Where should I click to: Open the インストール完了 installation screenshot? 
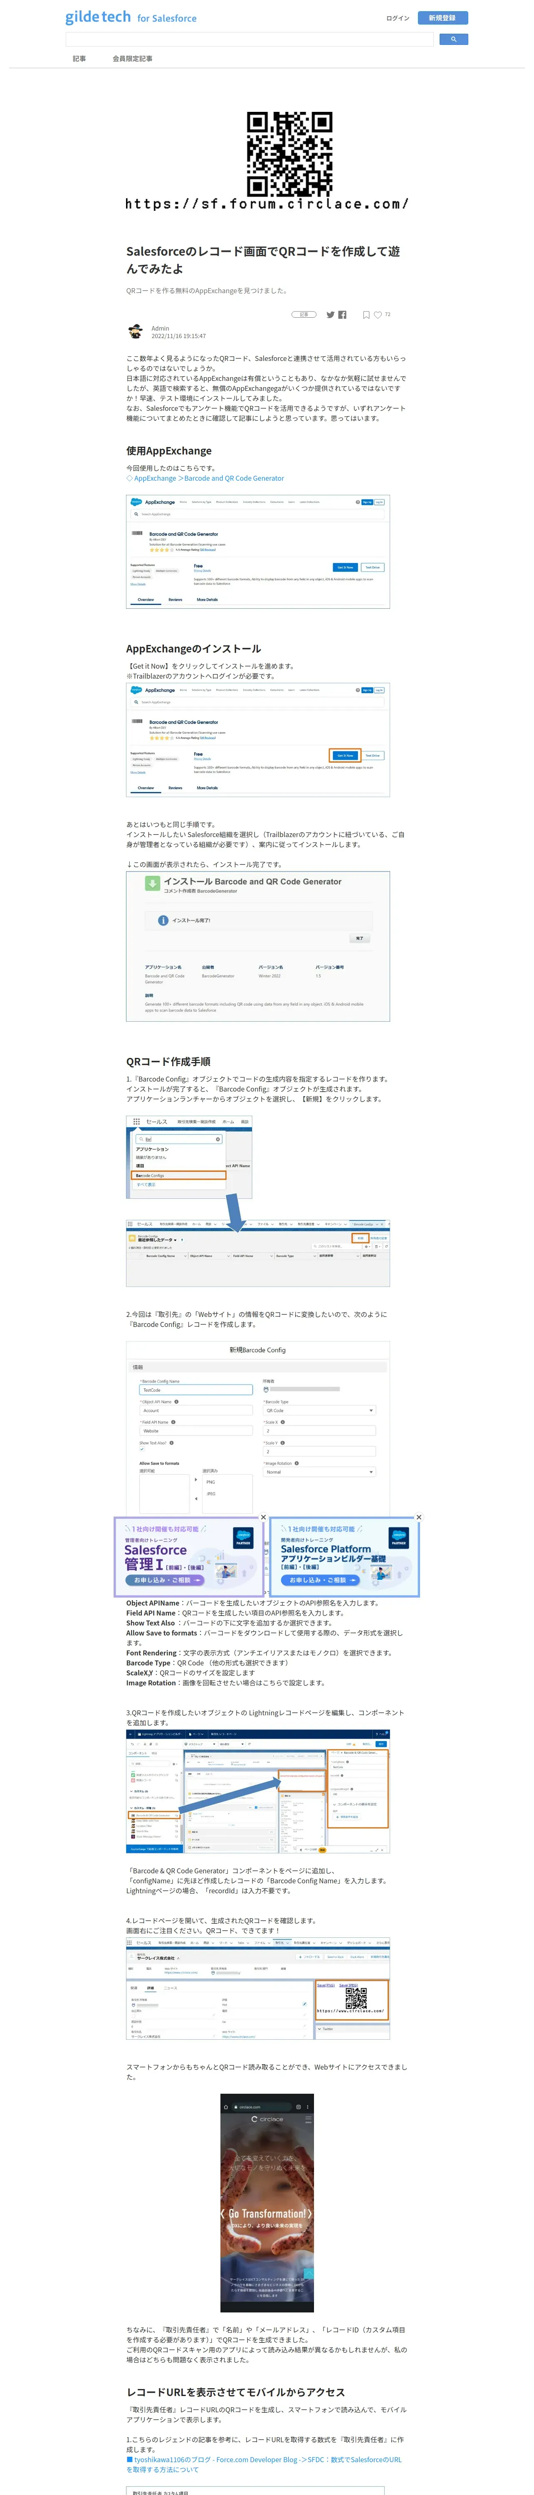pos(258,946)
